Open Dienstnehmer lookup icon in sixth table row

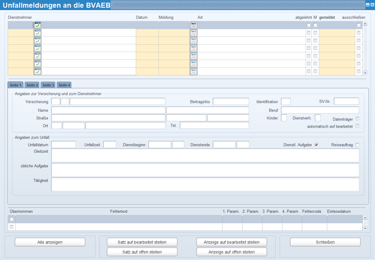(37, 64)
